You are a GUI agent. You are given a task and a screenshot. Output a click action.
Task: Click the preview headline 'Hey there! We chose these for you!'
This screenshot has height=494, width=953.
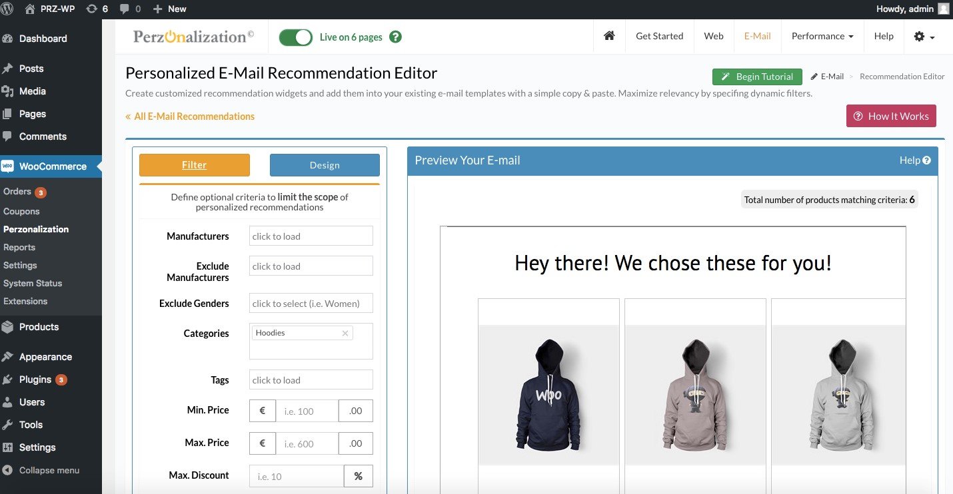[x=673, y=263]
